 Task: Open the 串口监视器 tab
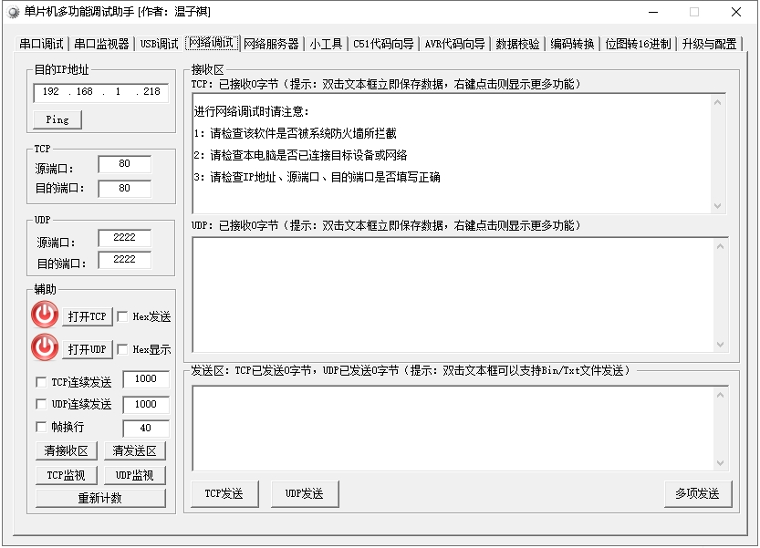[101, 44]
